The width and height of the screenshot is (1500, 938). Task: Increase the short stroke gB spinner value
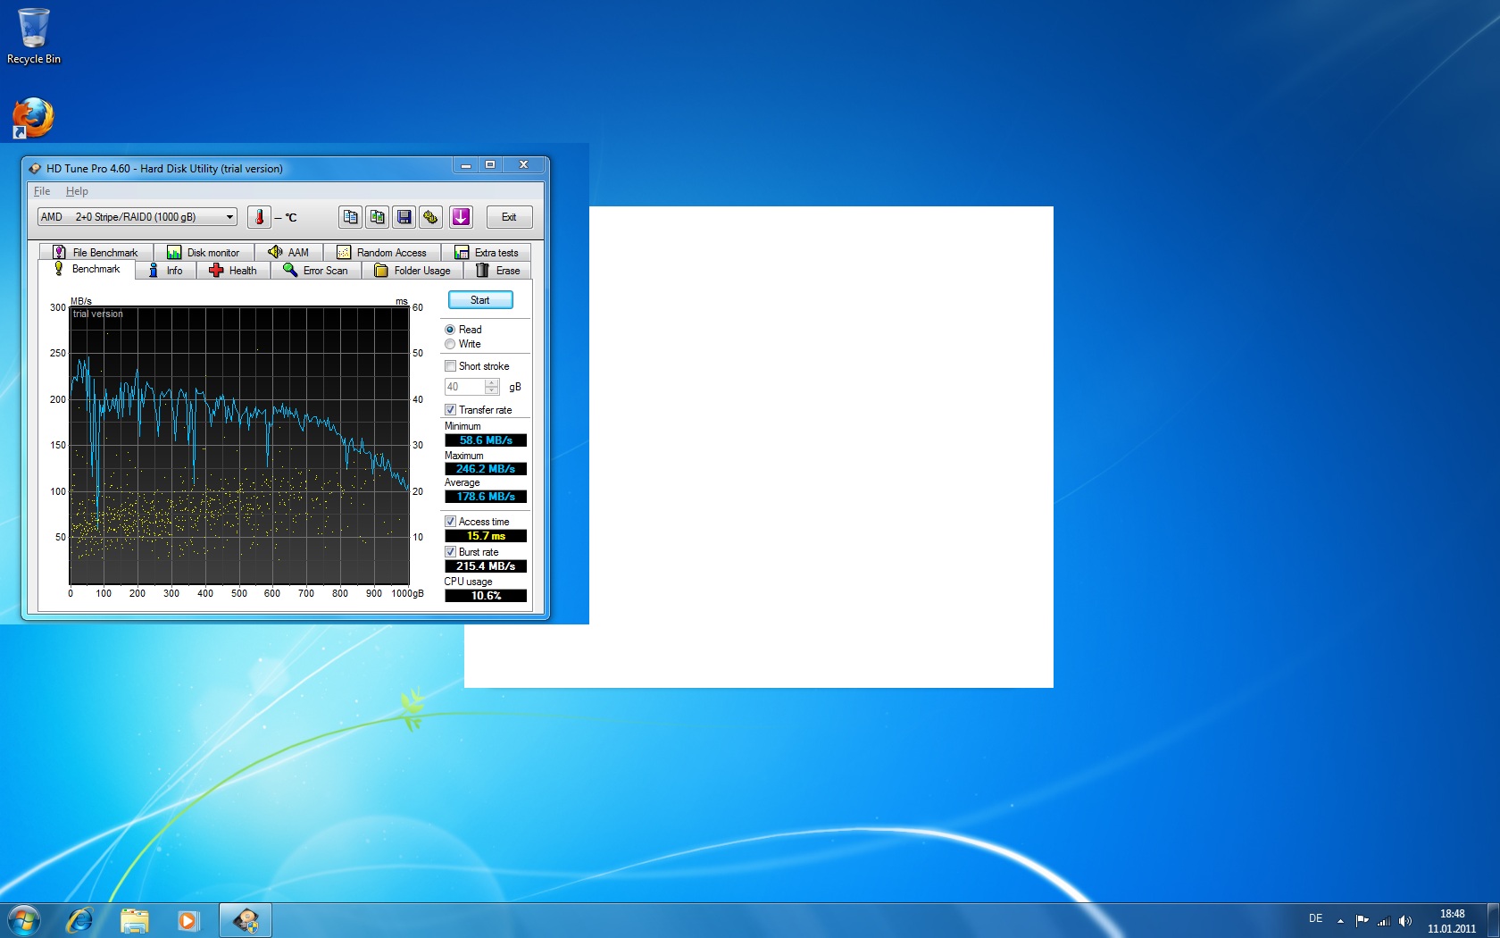491,382
